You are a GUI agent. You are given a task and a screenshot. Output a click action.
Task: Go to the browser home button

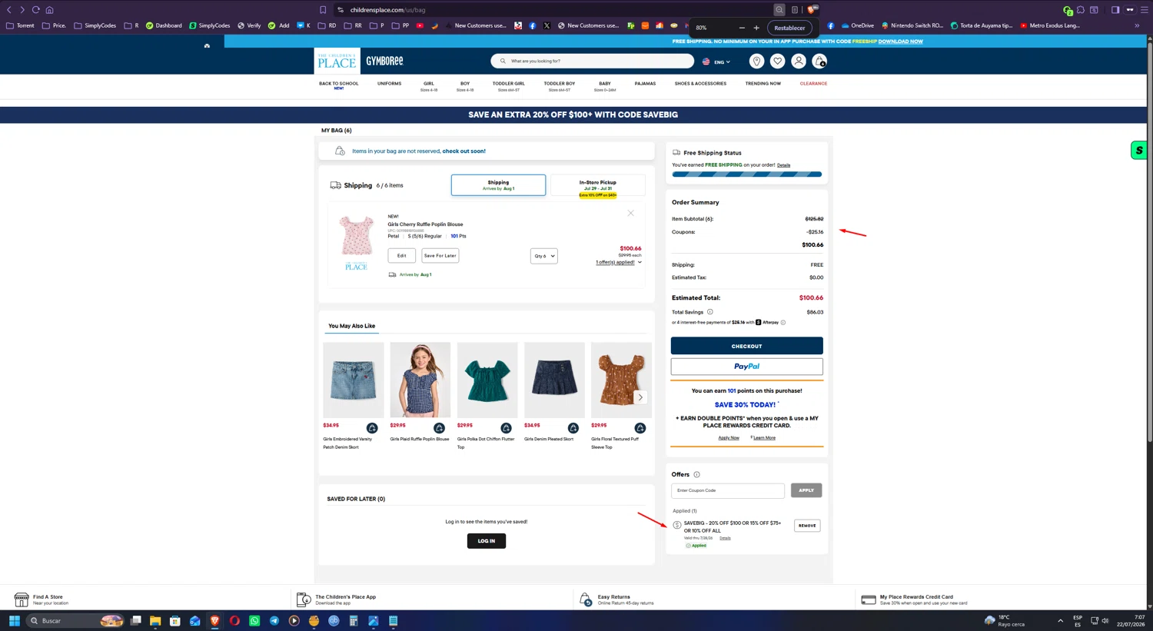click(49, 10)
